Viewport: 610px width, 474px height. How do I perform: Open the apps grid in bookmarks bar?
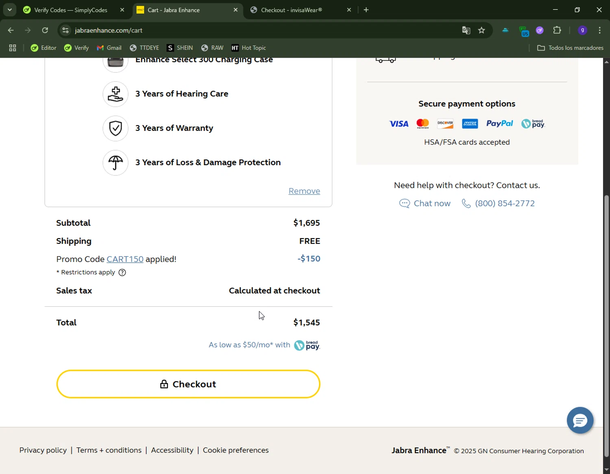13,48
